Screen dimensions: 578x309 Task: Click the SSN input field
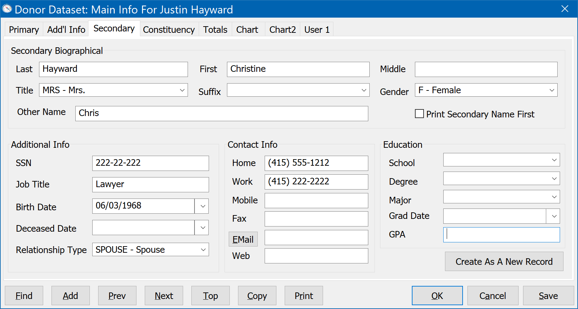pos(151,163)
